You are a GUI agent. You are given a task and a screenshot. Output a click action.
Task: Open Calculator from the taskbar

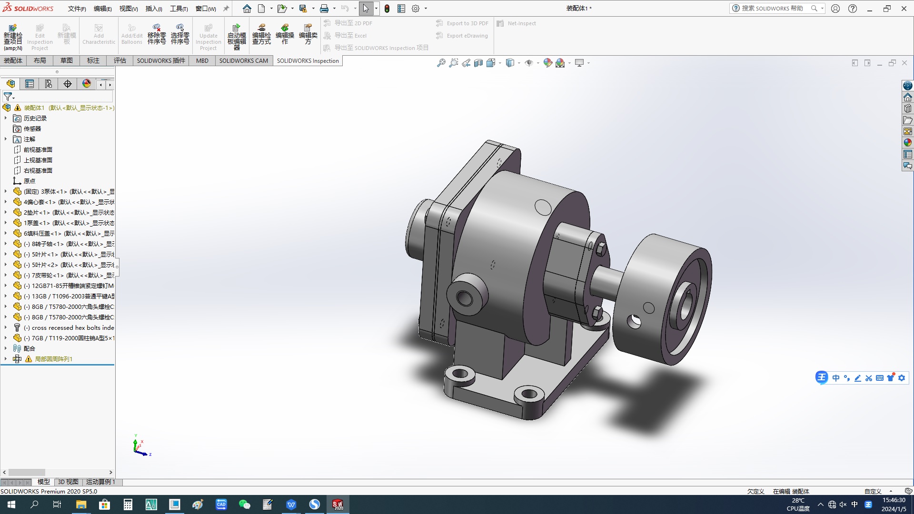pyautogui.click(x=128, y=504)
